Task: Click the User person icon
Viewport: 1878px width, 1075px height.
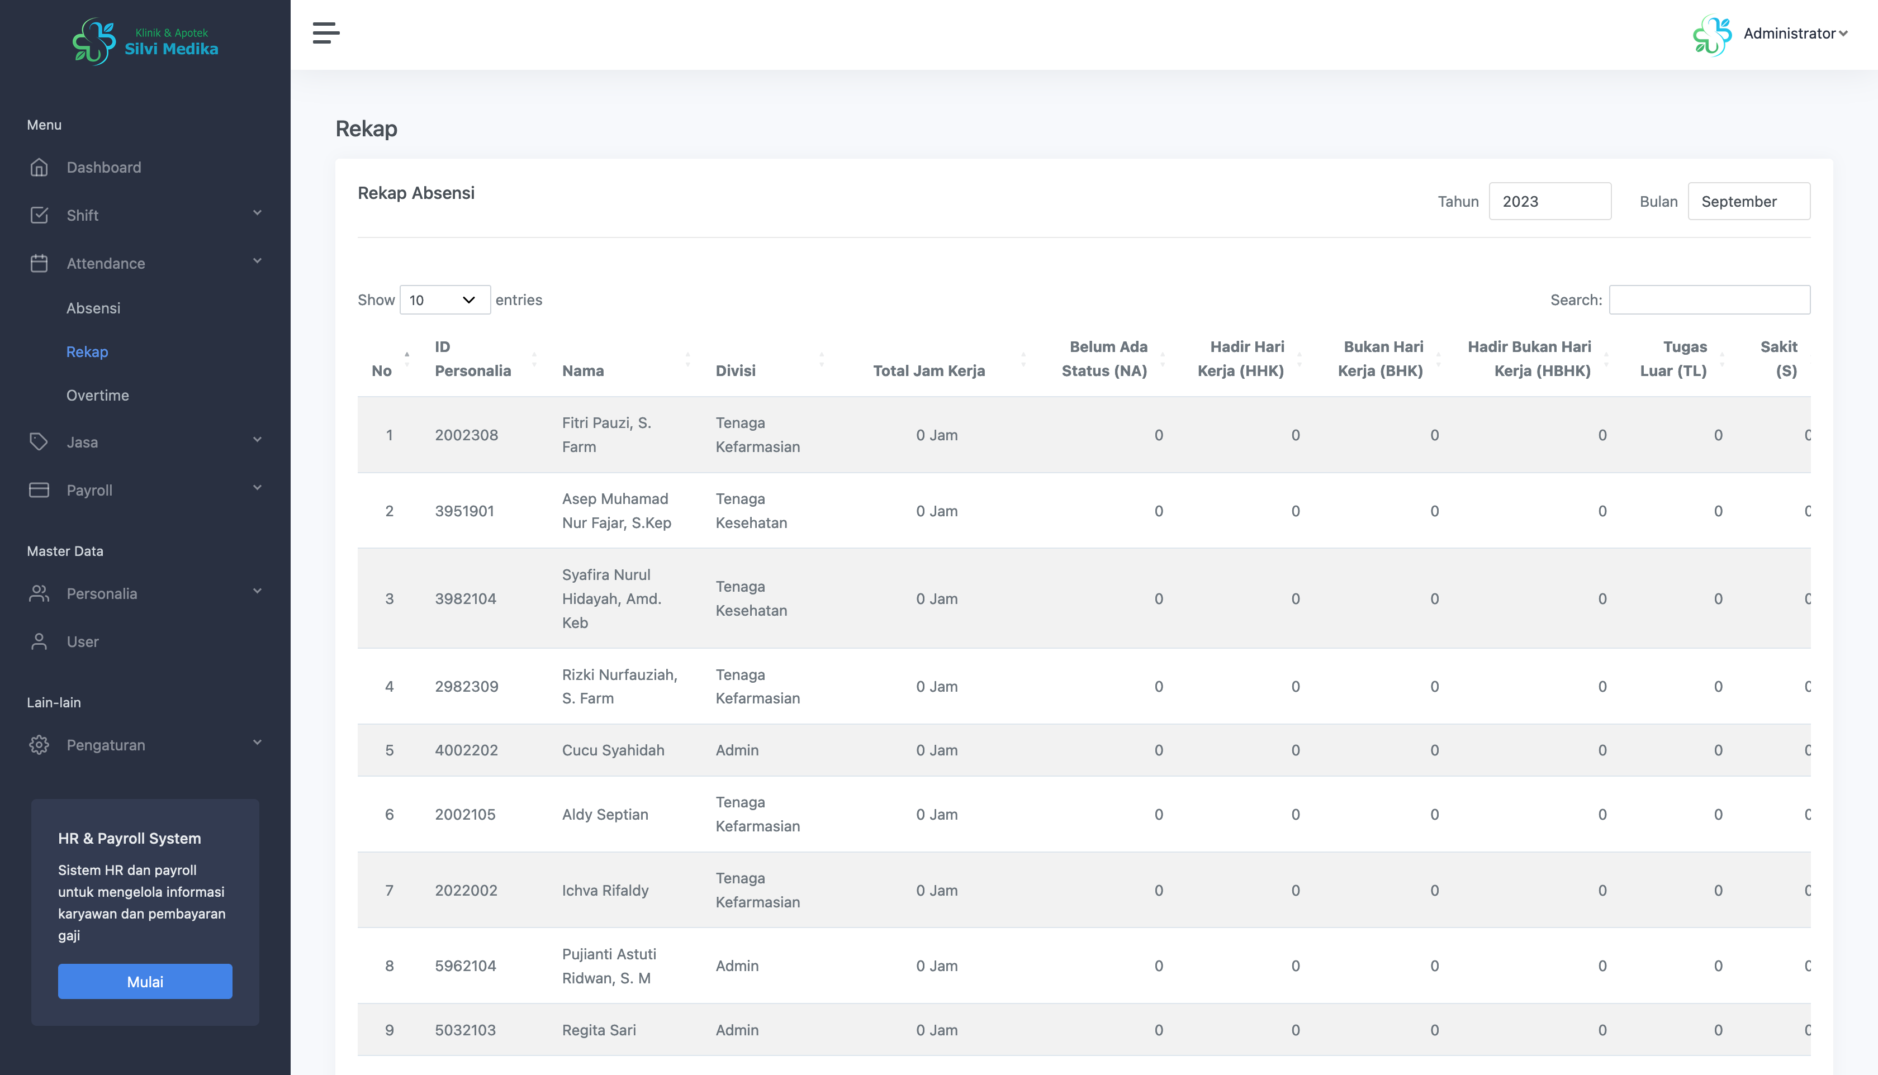Action: coord(39,641)
